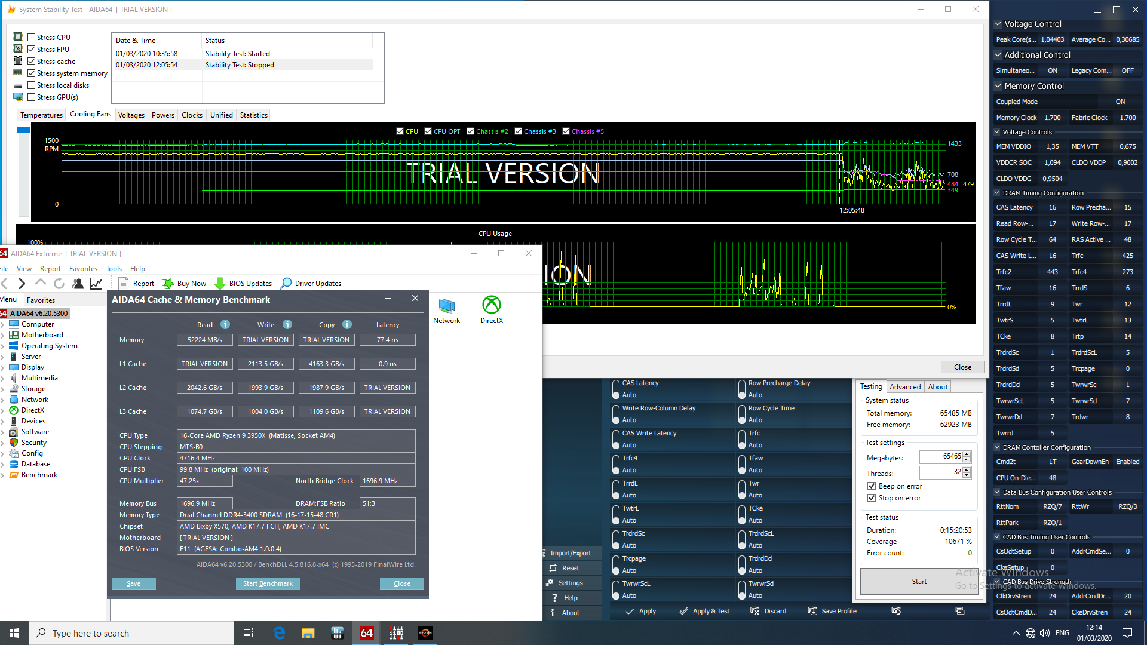1147x645 pixels.
Task: Click the Read info icon in benchmark
Action: (225, 324)
